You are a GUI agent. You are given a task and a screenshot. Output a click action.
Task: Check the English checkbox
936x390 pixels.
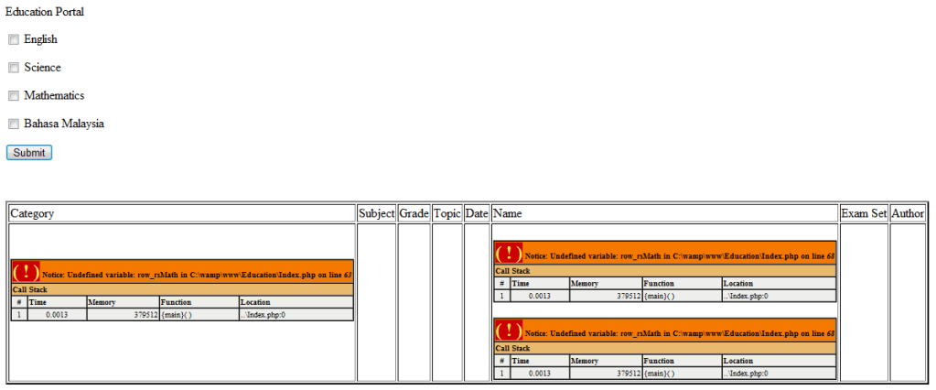click(14, 39)
